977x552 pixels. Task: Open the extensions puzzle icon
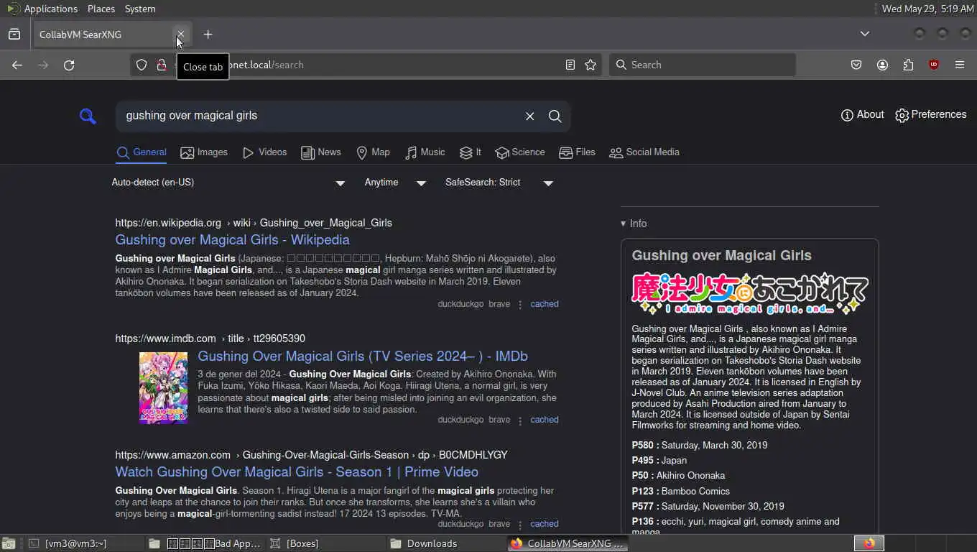click(x=908, y=65)
